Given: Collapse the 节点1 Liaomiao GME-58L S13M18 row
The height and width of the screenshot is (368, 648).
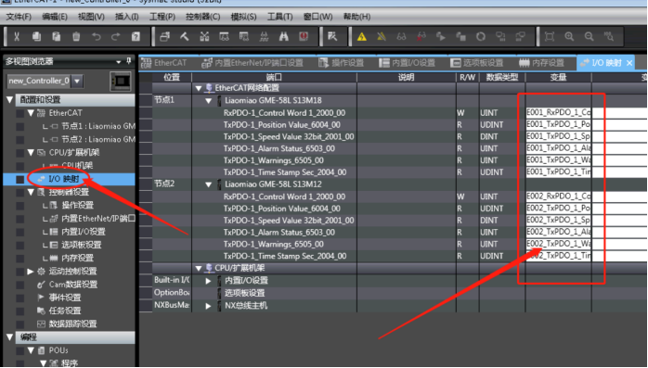Looking at the screenshot, I should click(209, 101).
